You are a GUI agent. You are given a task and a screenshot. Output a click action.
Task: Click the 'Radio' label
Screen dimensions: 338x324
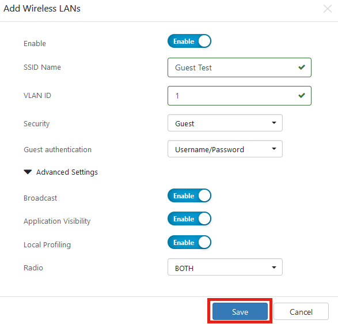tap(33, 268)
